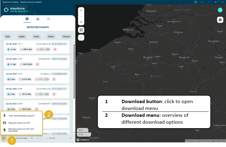Click the DETECTED FLIGHTS heading

pos(38,27)
